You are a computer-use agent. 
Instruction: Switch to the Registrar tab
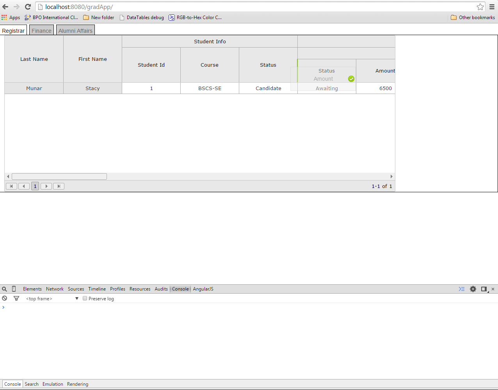coord(13,30)
